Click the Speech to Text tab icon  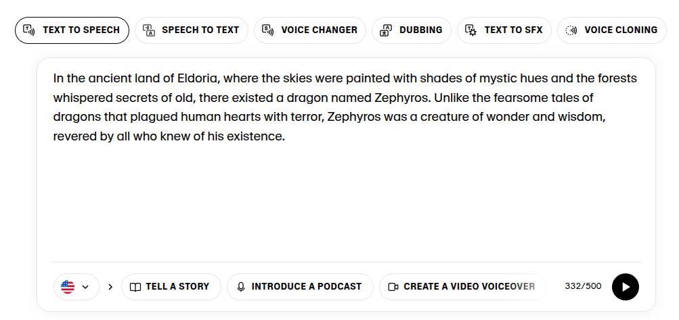(149, 30)
